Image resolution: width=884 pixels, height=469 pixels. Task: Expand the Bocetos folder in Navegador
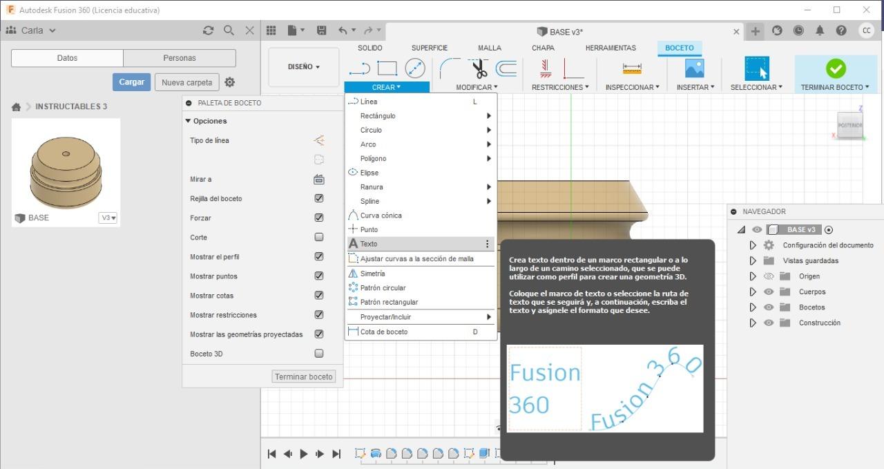753,307
